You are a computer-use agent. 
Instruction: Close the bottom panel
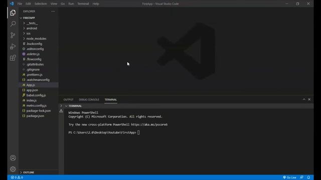309,99
